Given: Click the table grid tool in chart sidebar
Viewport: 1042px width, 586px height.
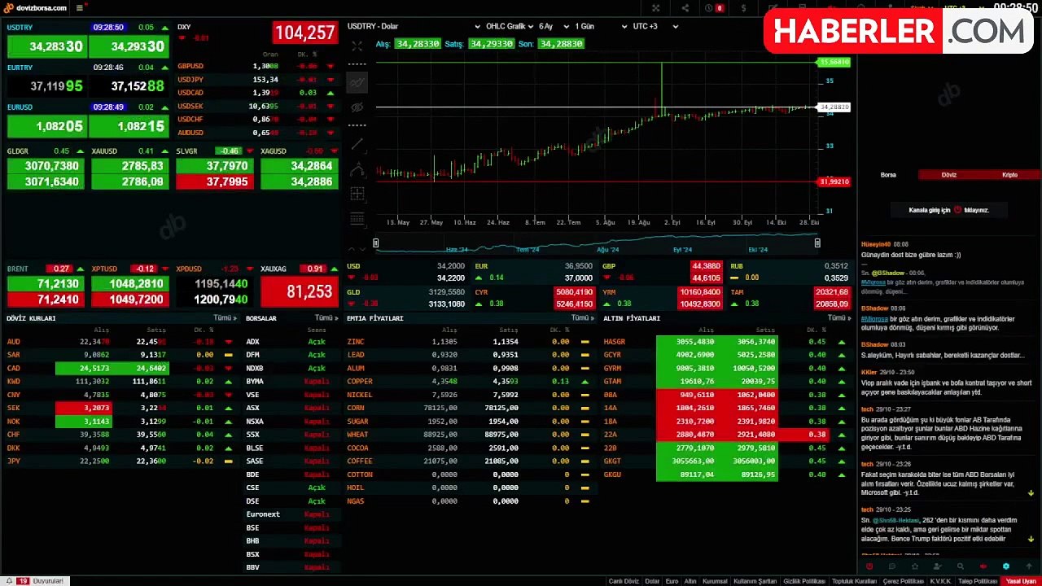Looking at the screenshot, I should click(x=357, y=218).
